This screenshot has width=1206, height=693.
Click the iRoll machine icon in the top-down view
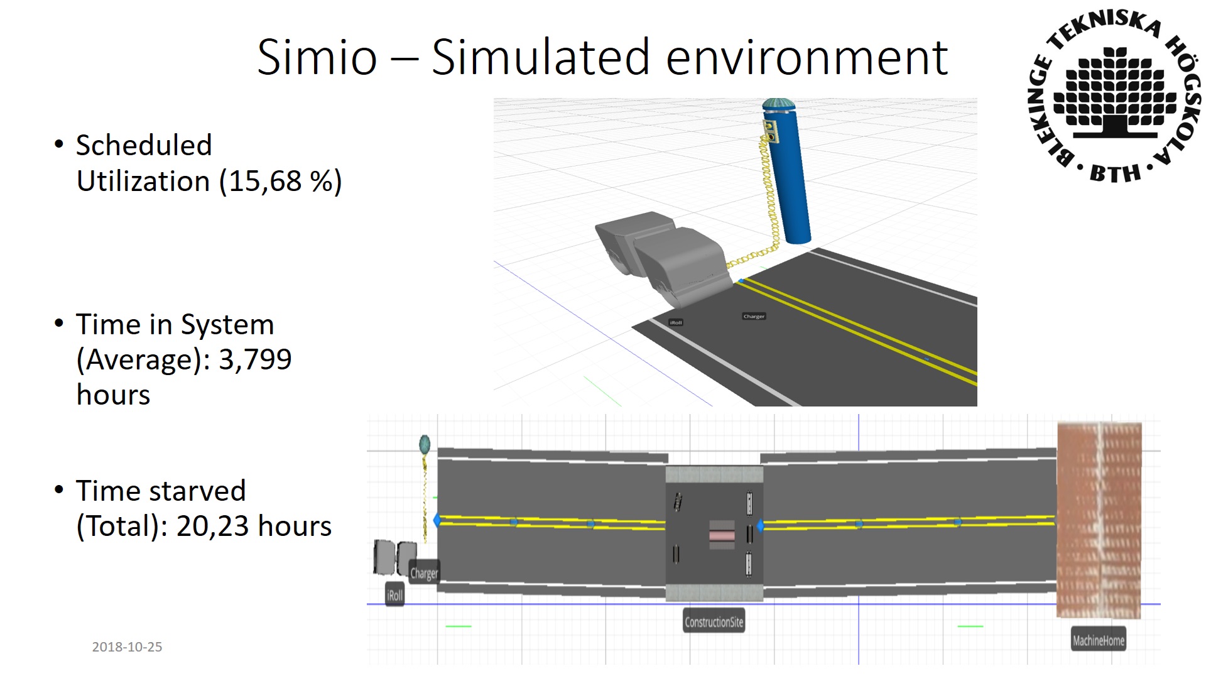(394, 558)
